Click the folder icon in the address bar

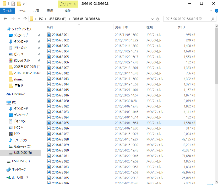coord(32,19)
